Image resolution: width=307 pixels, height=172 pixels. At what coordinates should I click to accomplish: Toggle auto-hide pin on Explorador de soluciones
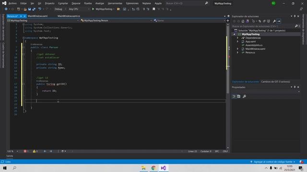click(295, 16)
